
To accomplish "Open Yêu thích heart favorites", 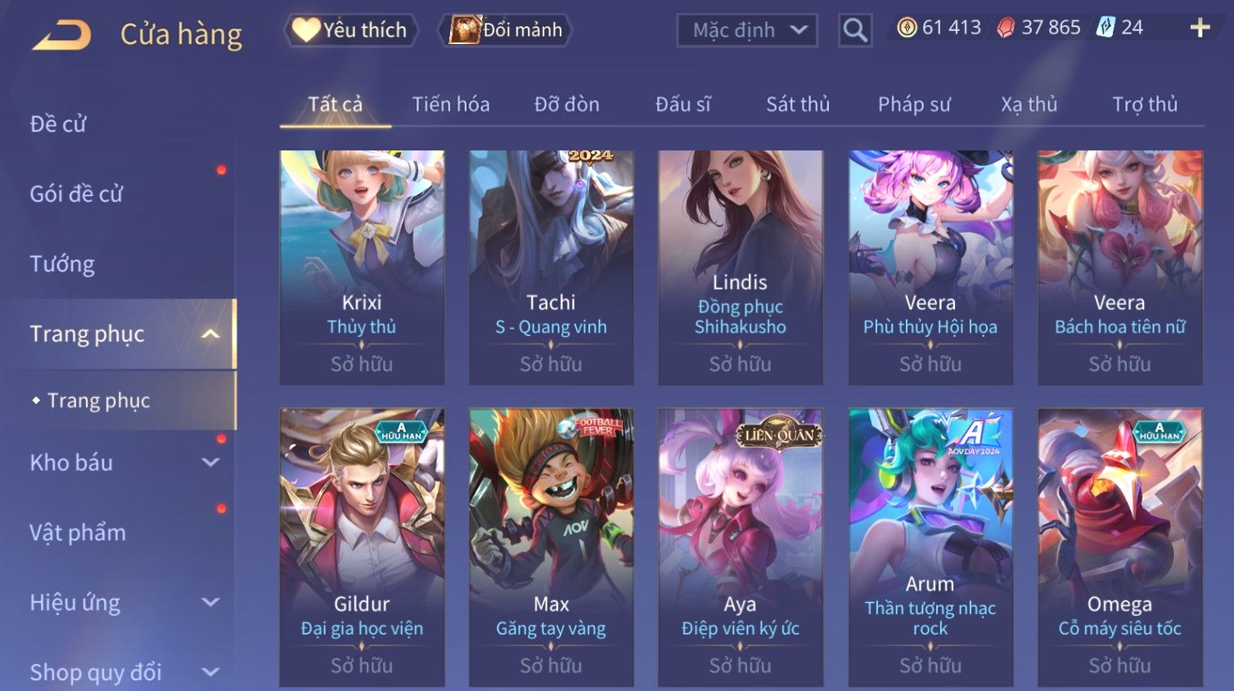I will tap(351, 30).
